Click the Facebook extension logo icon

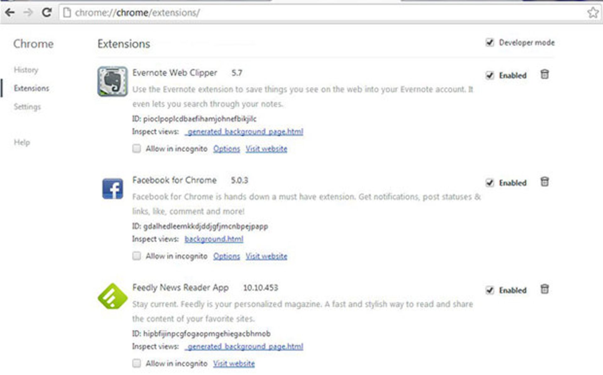pyautogui.click(x=112, y=189)
